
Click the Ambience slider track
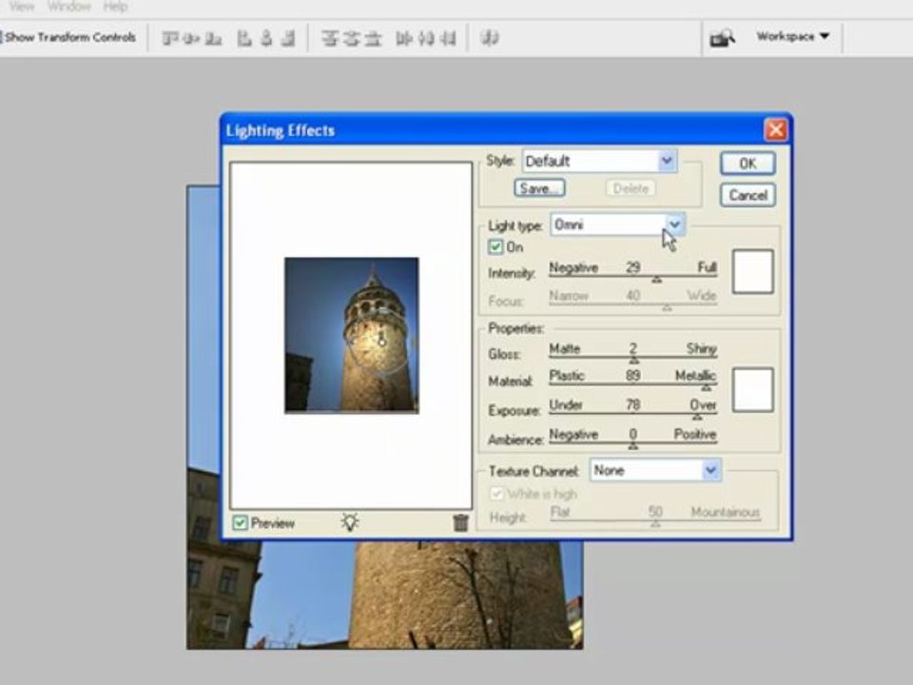(633, 443)
